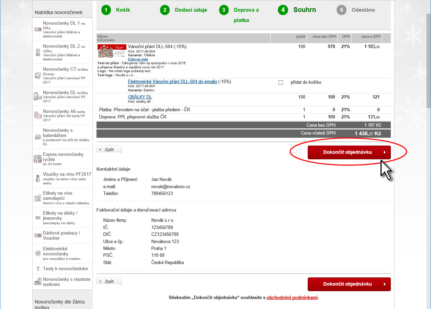Viewport: 431px width, 309px height.
Task: Open Dárkové poukazy / Voucher category
Action: (63, 235)
